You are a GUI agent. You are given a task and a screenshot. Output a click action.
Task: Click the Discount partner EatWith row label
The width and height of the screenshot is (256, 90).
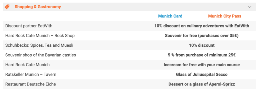29,26
